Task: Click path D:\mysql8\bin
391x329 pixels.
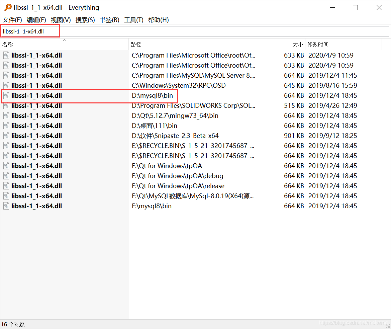Action: point(153,95)
